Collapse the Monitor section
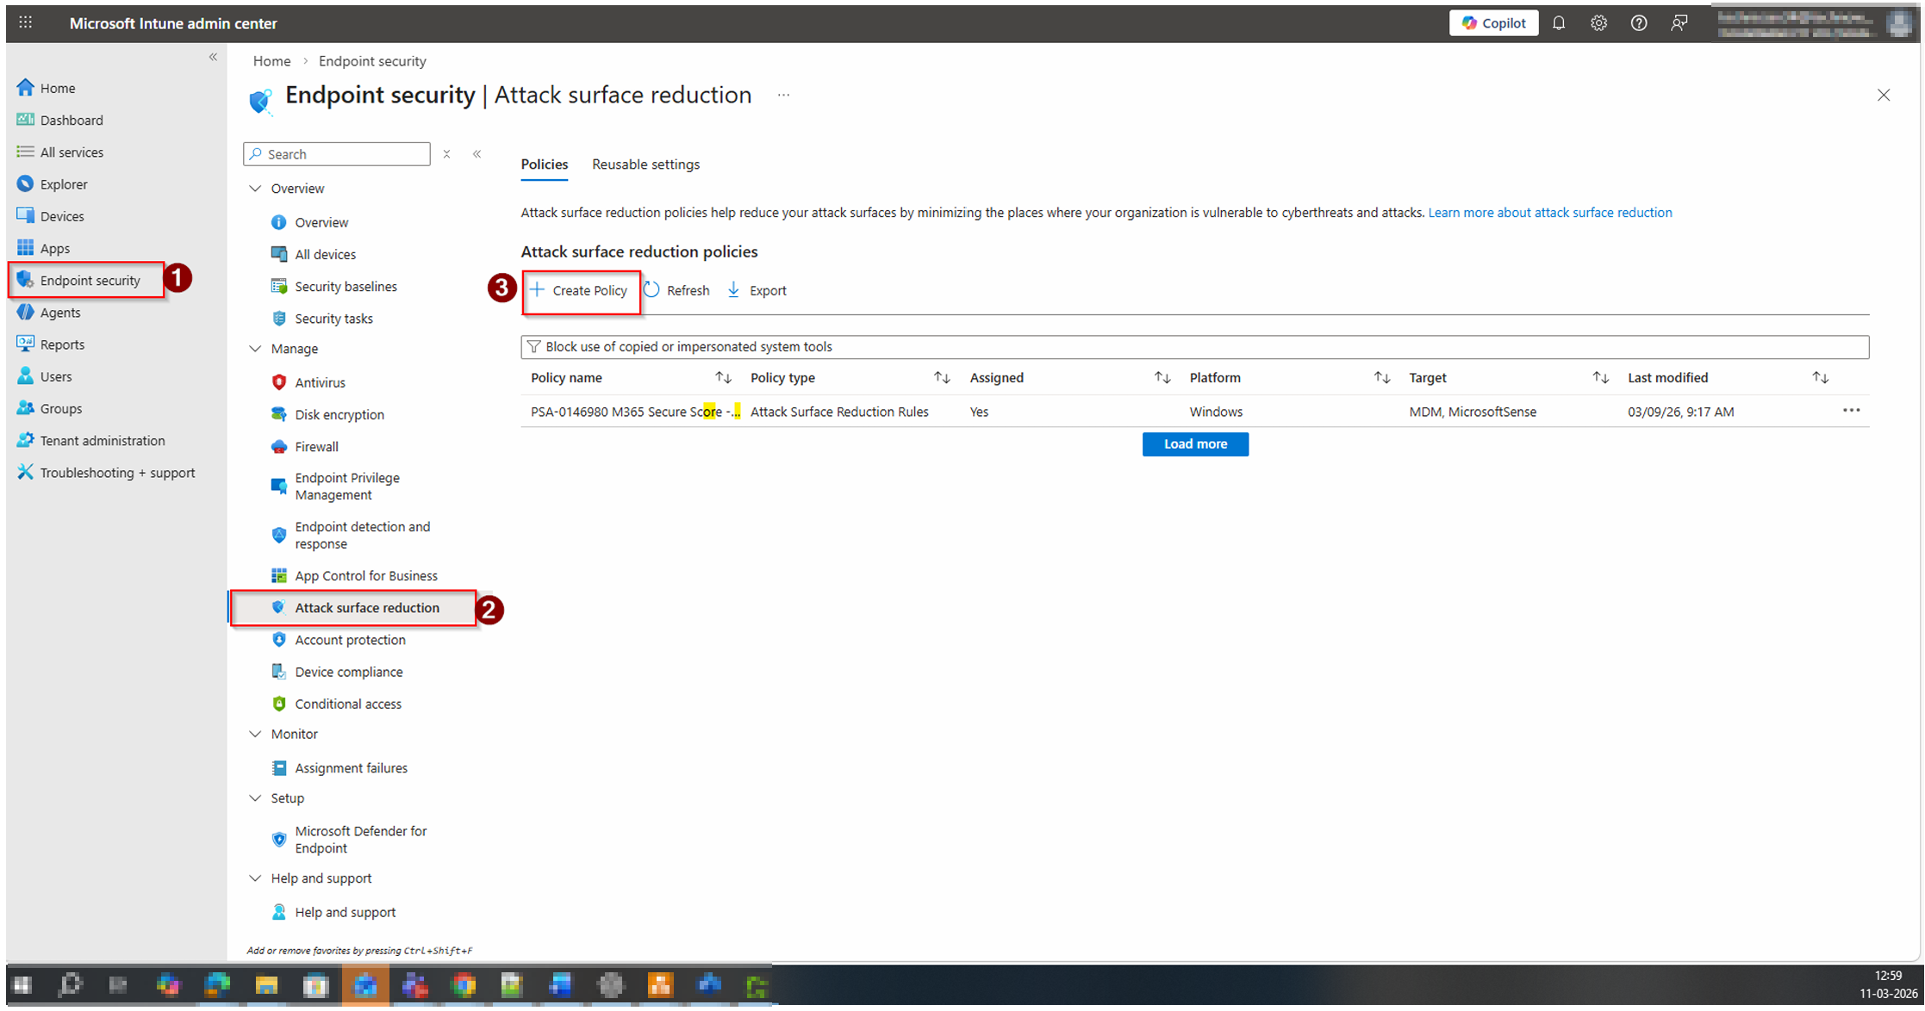 255,734
